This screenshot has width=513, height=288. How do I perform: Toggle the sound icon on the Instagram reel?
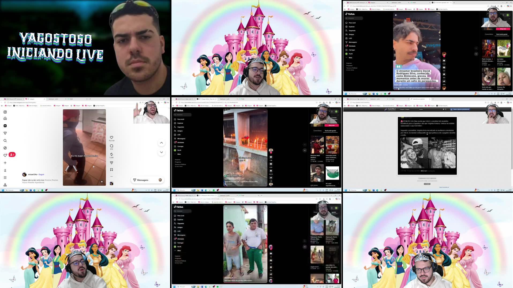102,182
